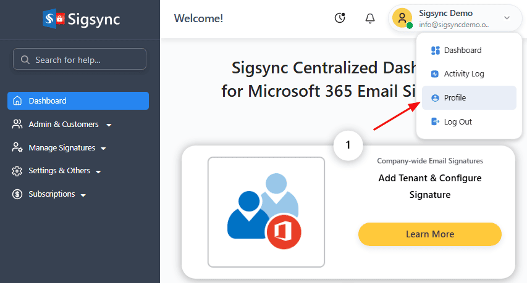Viewport: 527px width, 283px height.
Task: Expand the Admin & Customers menu arrow
Action: pos(109,125)
